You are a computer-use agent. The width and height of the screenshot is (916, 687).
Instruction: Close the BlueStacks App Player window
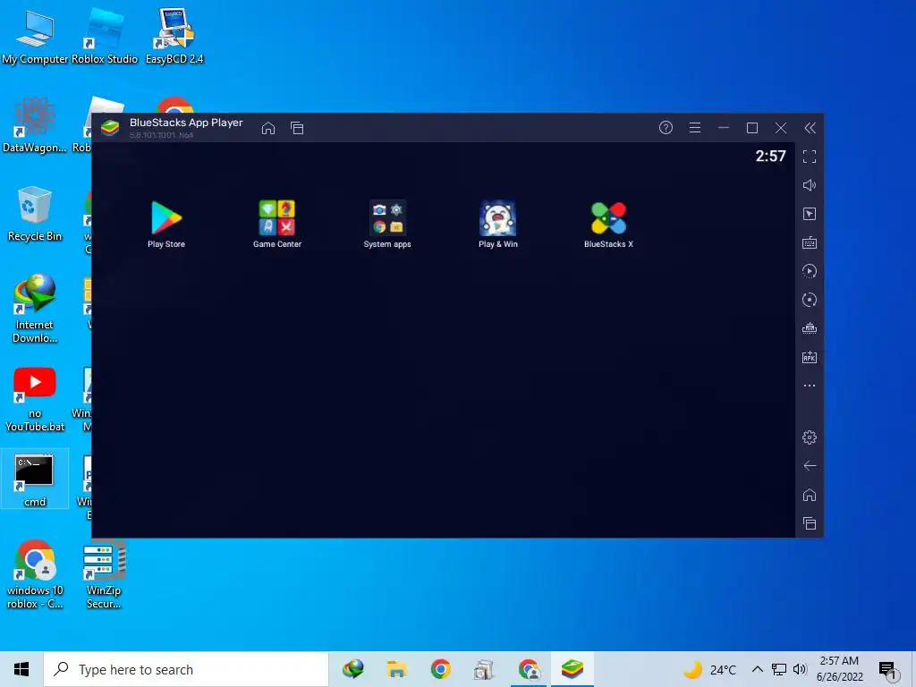pos(780,127)
